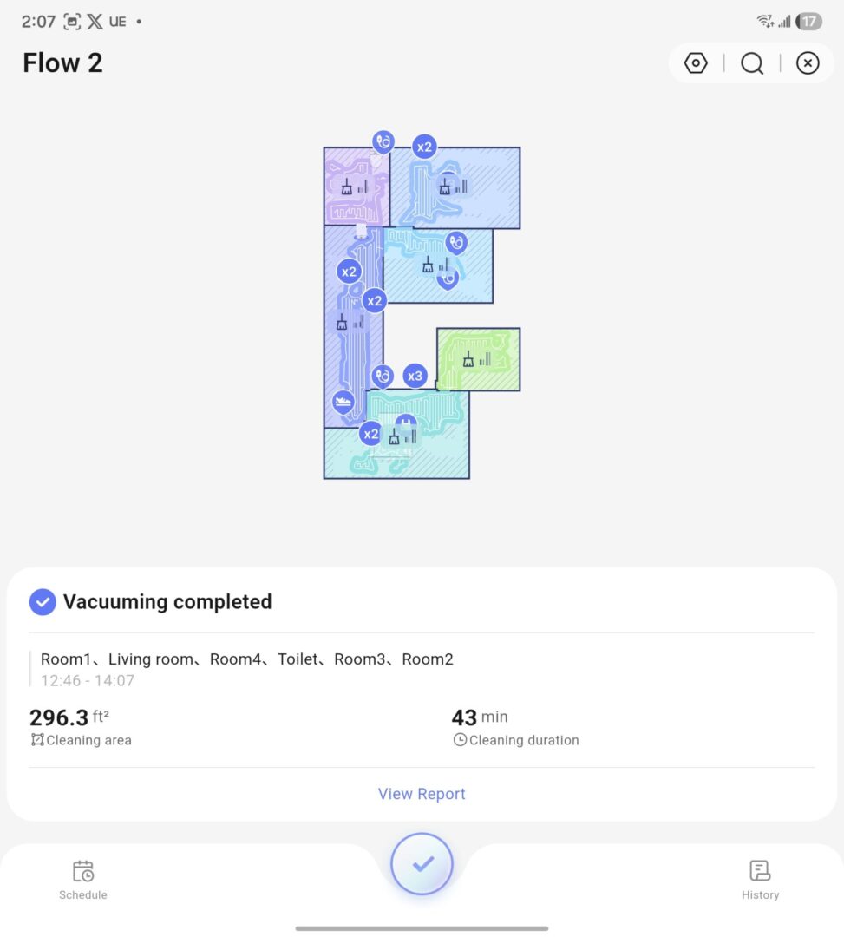
Task: Switch to the History tab
Action: 760,877
